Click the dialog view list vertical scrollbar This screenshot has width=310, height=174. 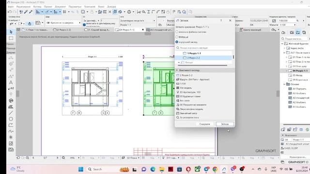click(233, 57)
